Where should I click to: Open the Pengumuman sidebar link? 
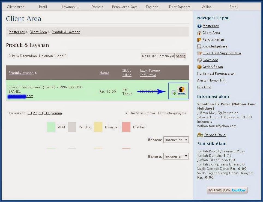pyautogui.click(x=213, y=40)
